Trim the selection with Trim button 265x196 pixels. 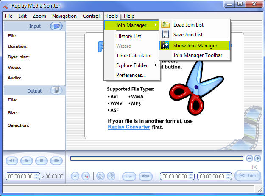point(248,176)
